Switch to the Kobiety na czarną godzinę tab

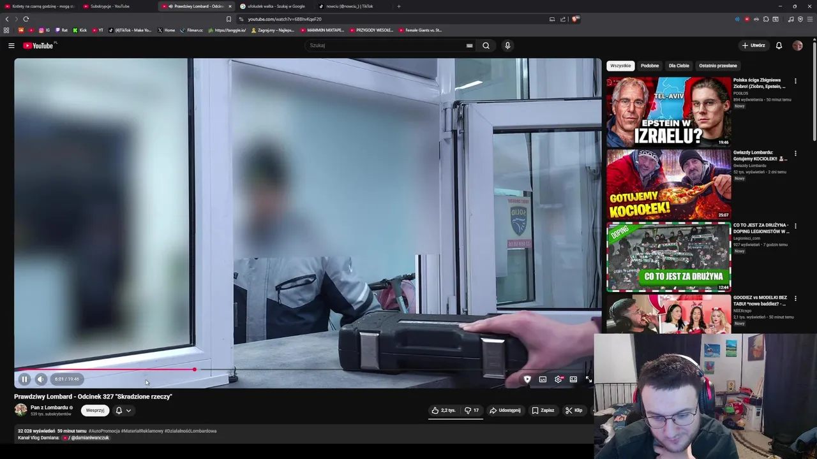pyautogui.click(x=40, y=6)
